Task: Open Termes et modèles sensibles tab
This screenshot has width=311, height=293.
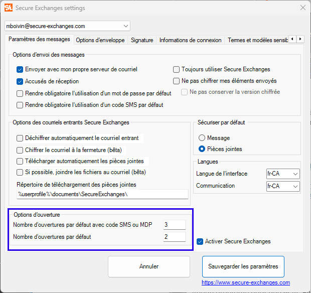Action: point(257,40)
